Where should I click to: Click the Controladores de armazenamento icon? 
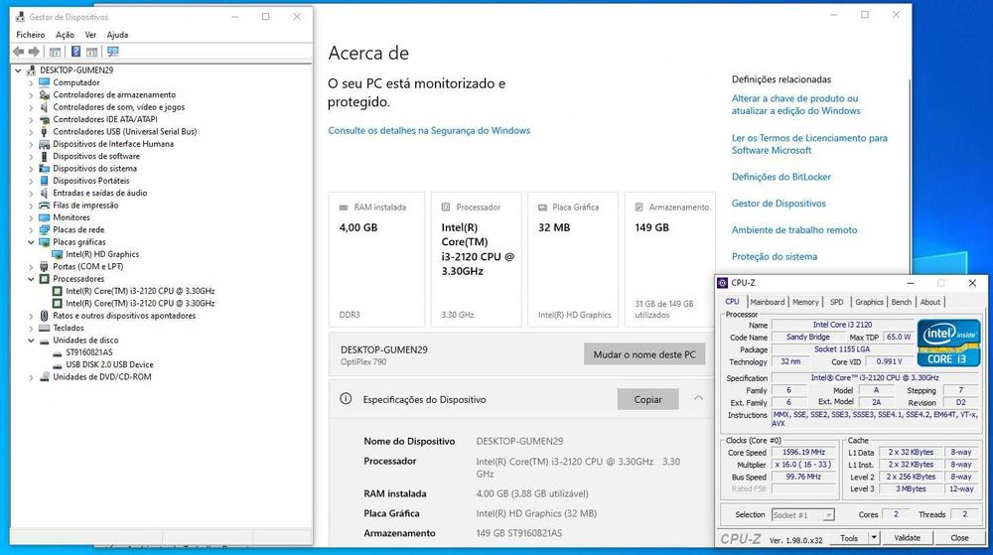[x=45, y=95]
